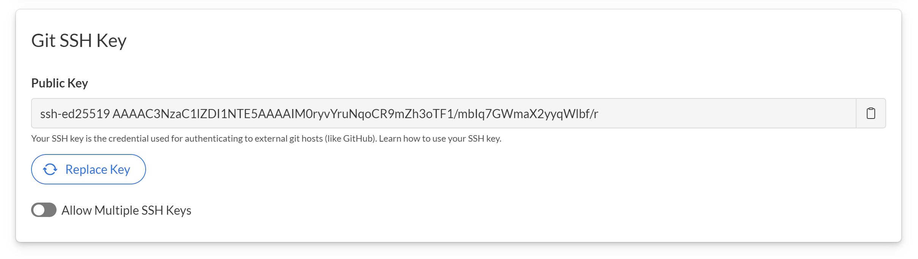Open 'Learn how to use your SSH key' link
This screenshot has width=918, height=259.
[440, 139]
